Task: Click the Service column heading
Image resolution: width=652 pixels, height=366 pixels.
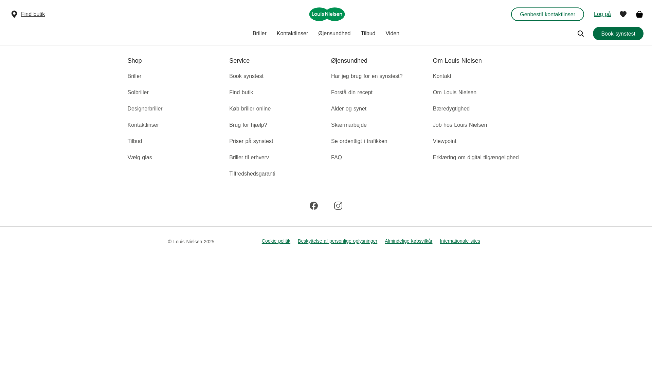Action: coord(239,61)
